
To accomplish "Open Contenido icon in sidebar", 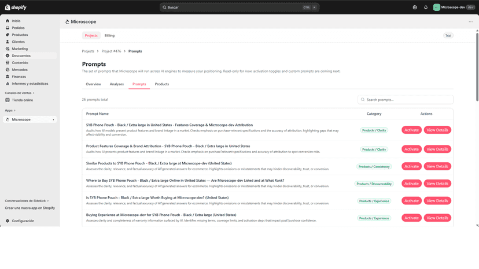I will click(x=8, y=62).
